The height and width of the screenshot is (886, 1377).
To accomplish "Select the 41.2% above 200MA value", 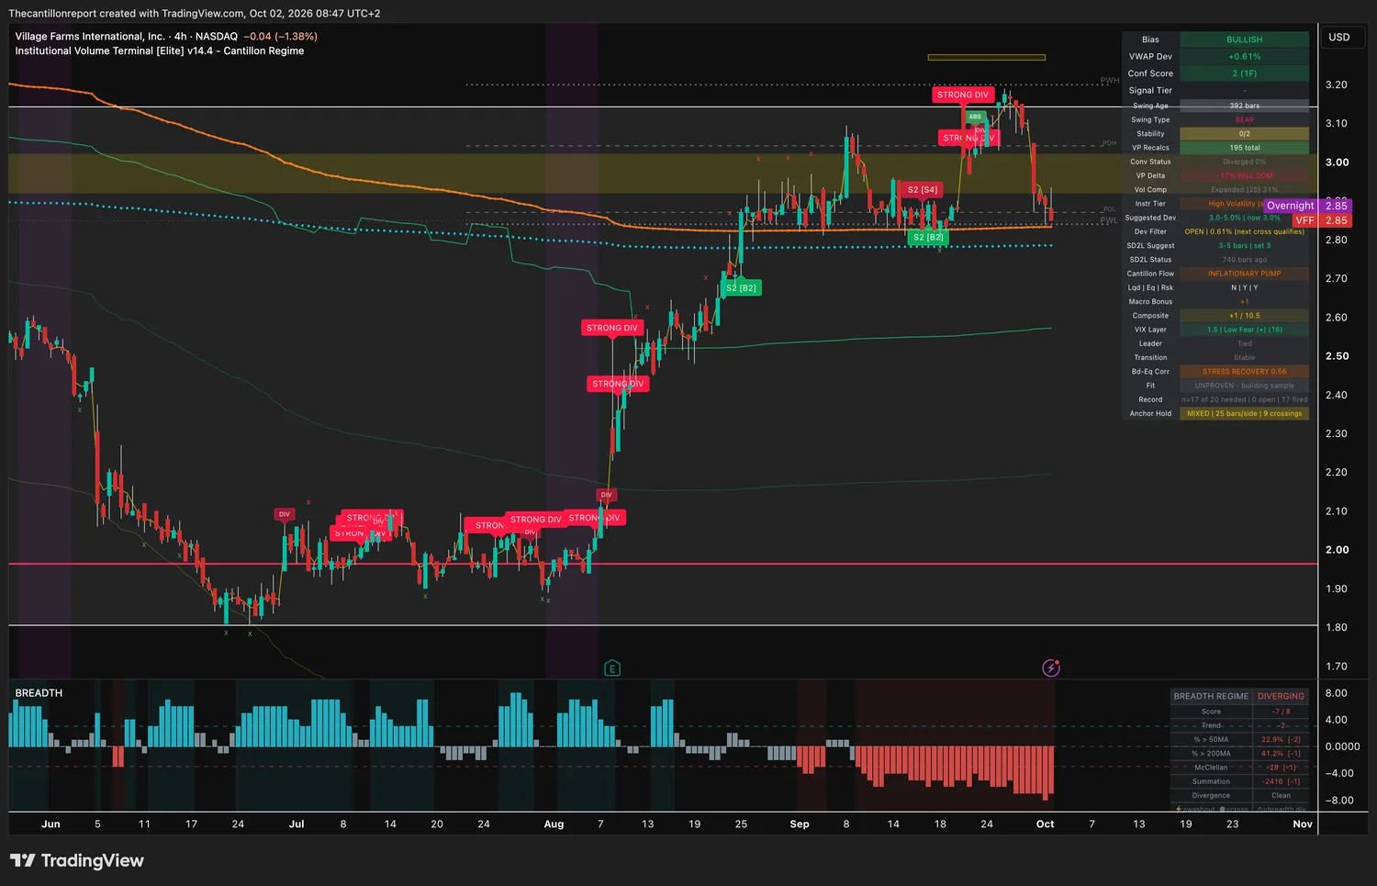I will pyautogui.click(x=1281, y=754).
